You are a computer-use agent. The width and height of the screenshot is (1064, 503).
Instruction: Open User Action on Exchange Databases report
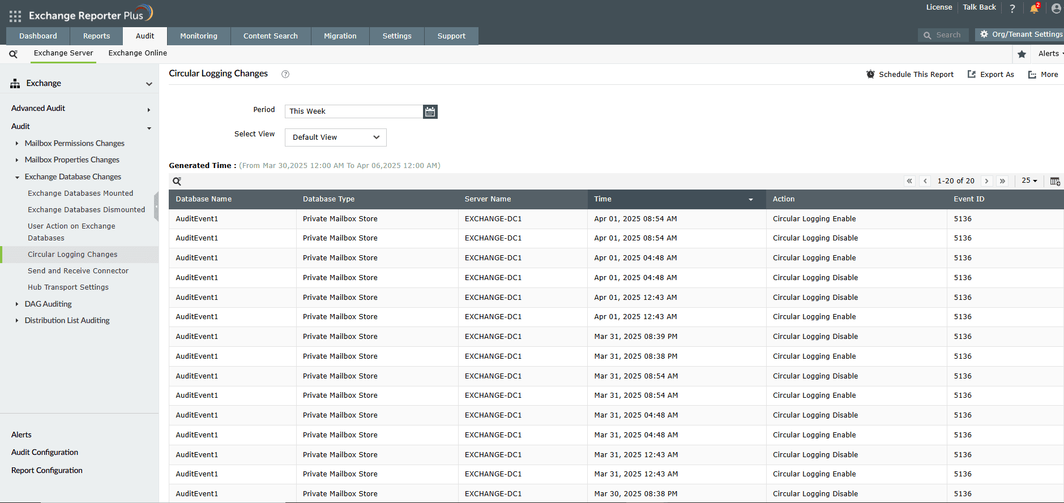coord(71,232)
